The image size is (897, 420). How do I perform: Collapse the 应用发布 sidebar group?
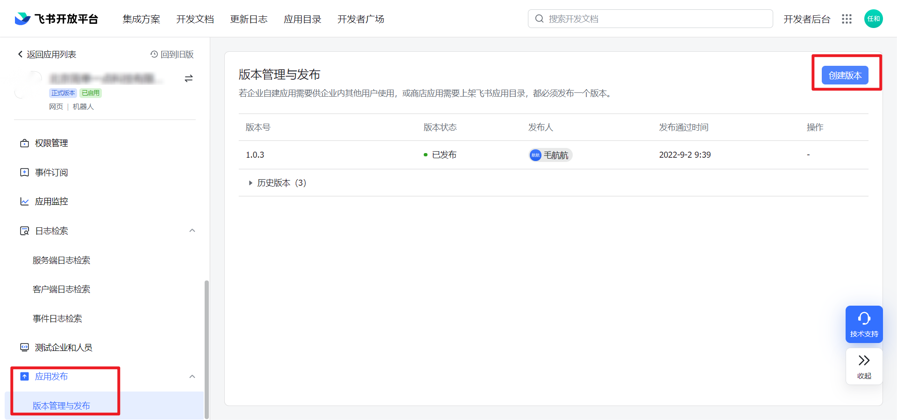[192, 377]
